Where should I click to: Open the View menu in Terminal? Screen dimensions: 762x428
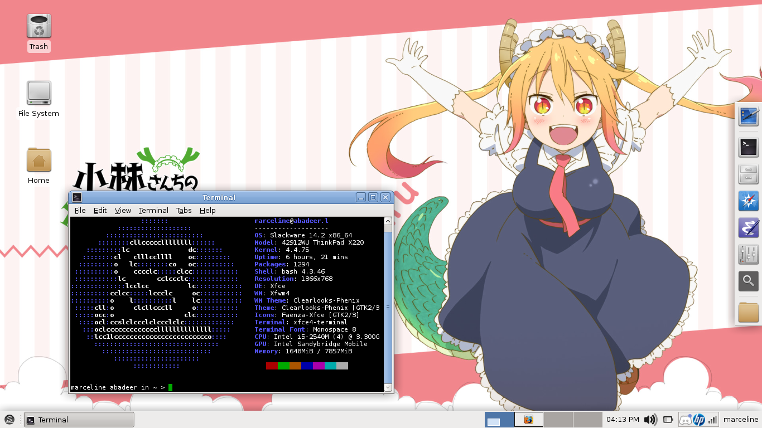(123, 210)
